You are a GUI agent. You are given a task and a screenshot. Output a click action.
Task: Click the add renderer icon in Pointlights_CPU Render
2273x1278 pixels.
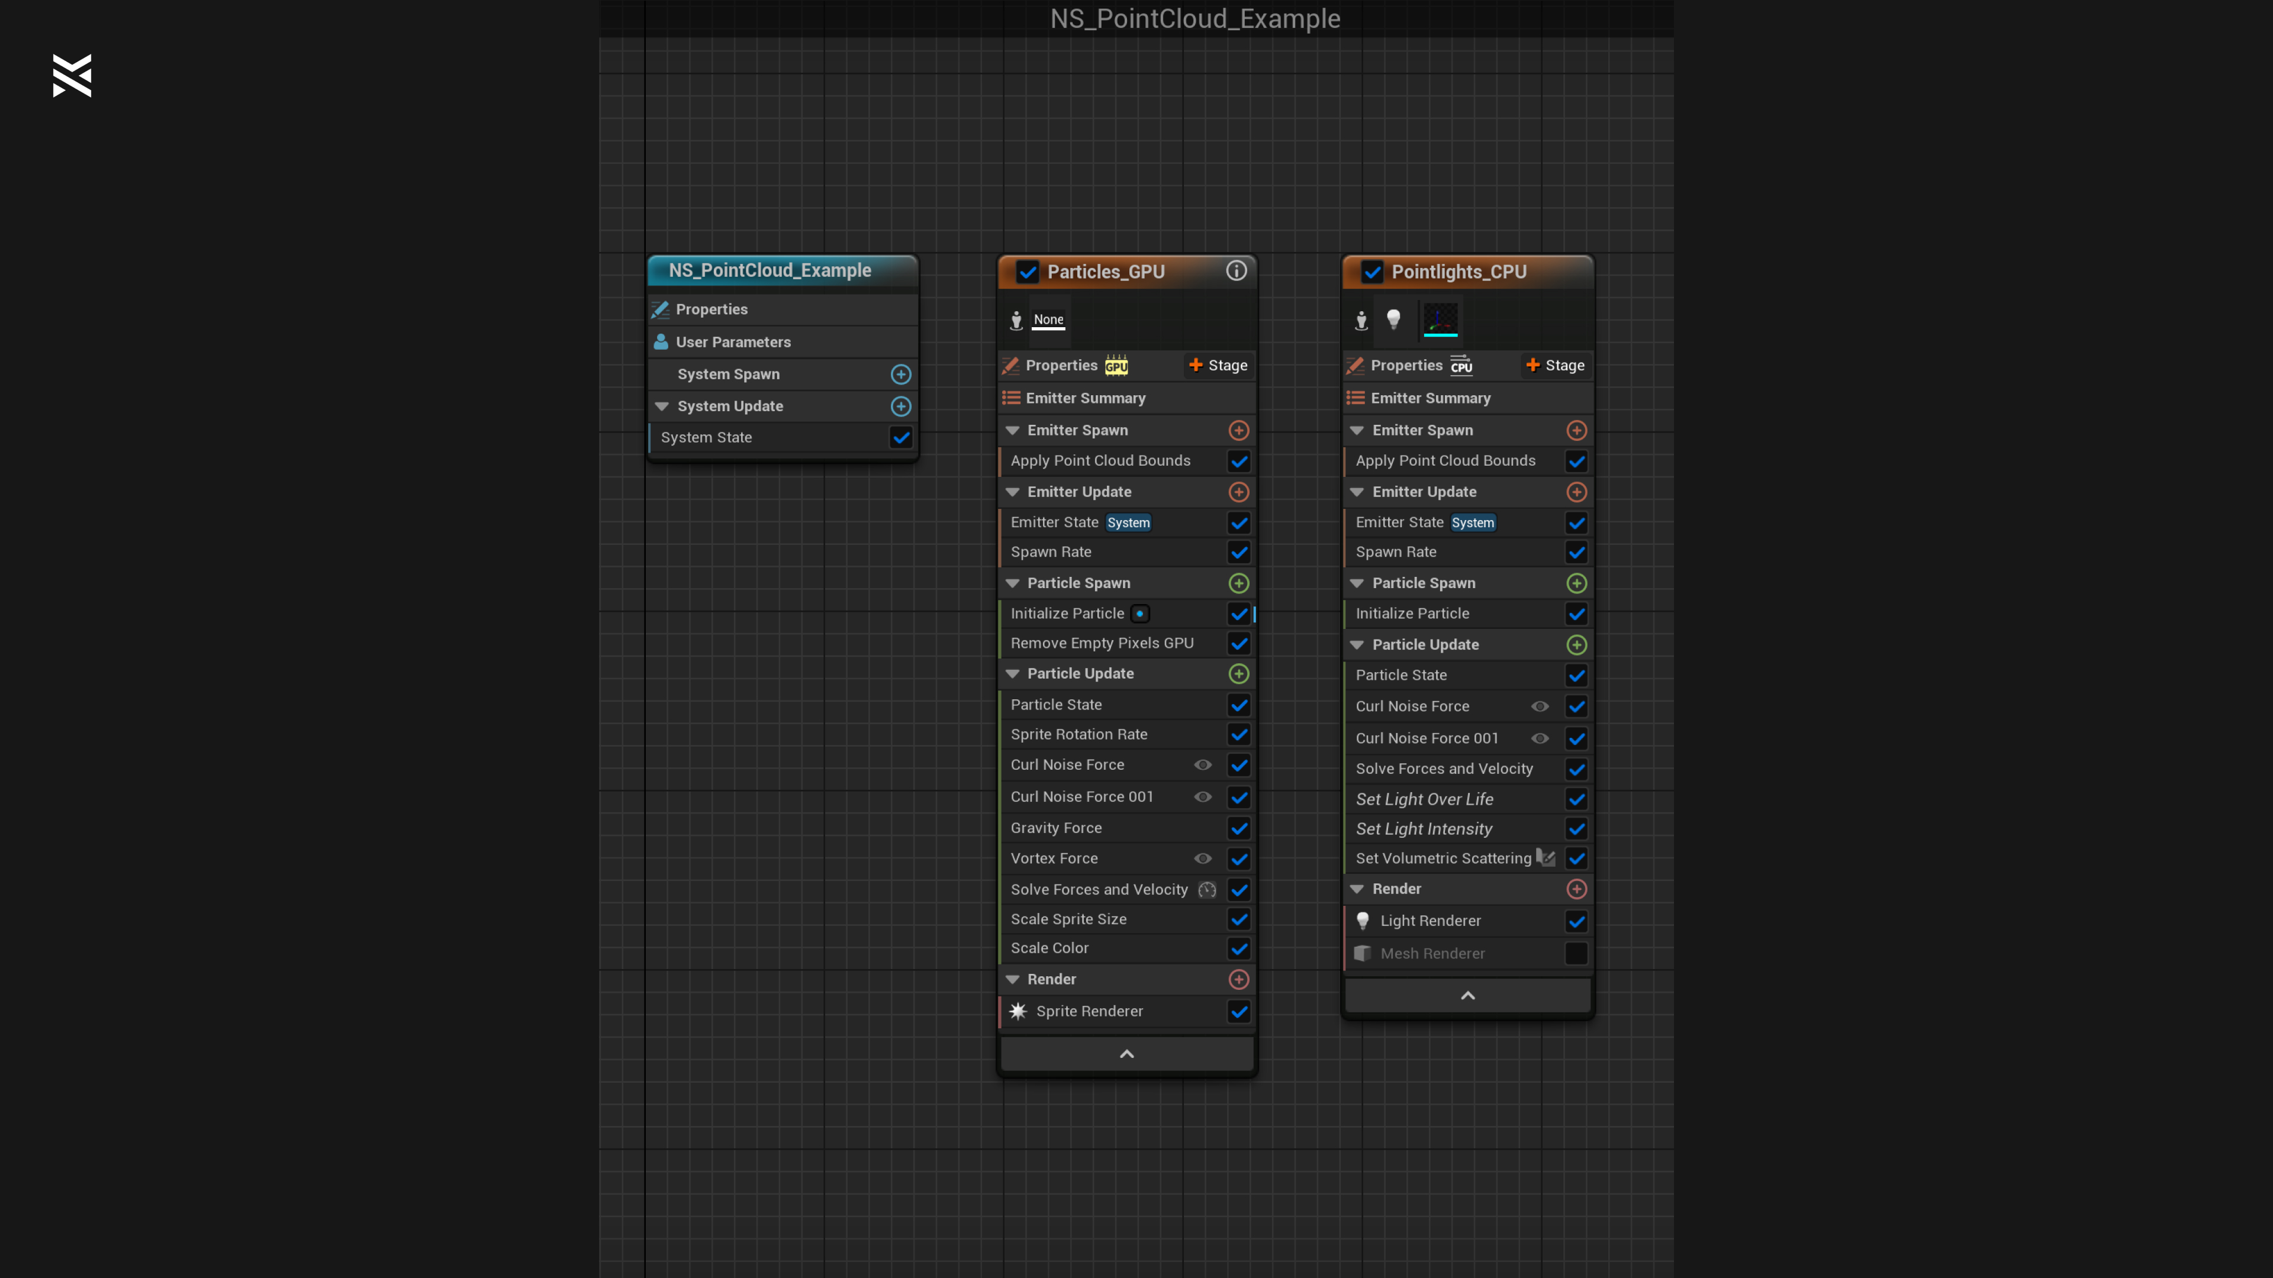[1576, 889]
